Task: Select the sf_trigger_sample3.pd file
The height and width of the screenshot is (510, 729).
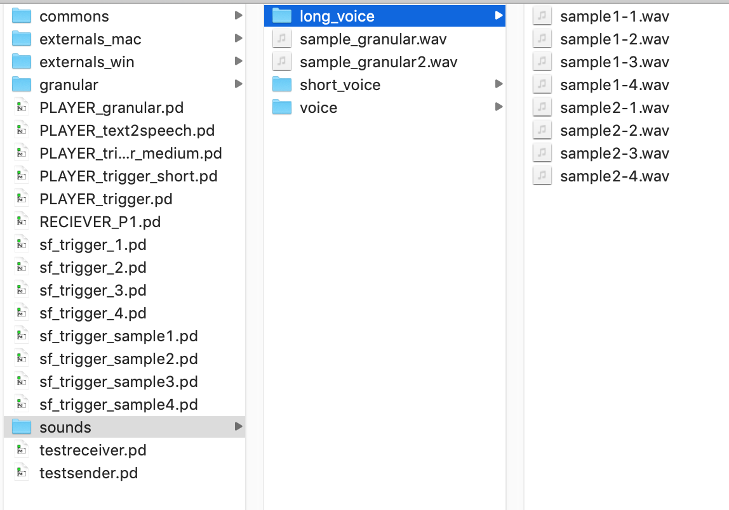Action: [124, 382]
